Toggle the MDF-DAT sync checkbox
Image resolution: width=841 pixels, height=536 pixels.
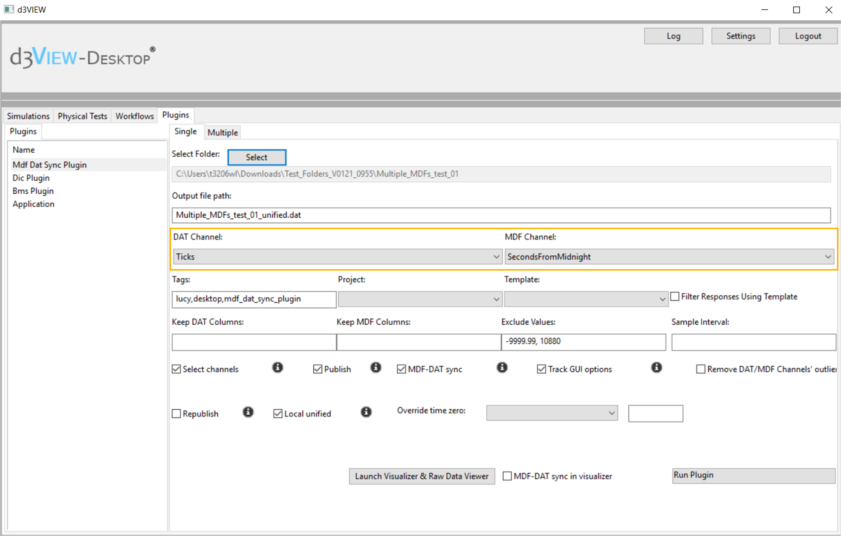[x=401, y=369]
